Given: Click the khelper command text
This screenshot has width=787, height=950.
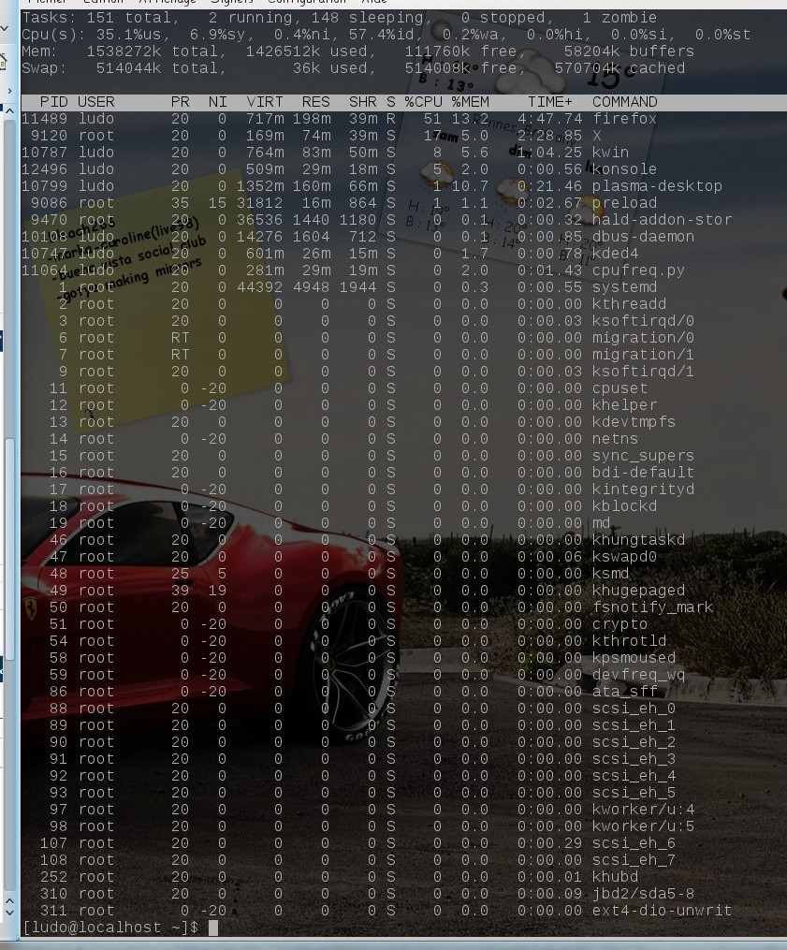Looking at the screenshot, I should [x=624, y=405].
